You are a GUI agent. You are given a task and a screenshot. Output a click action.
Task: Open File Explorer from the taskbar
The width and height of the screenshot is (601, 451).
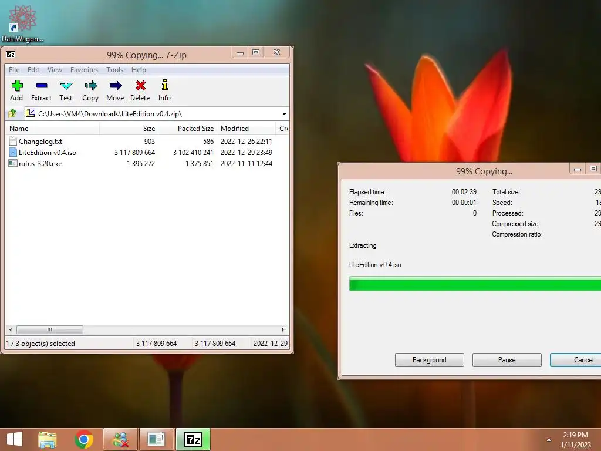47,440
